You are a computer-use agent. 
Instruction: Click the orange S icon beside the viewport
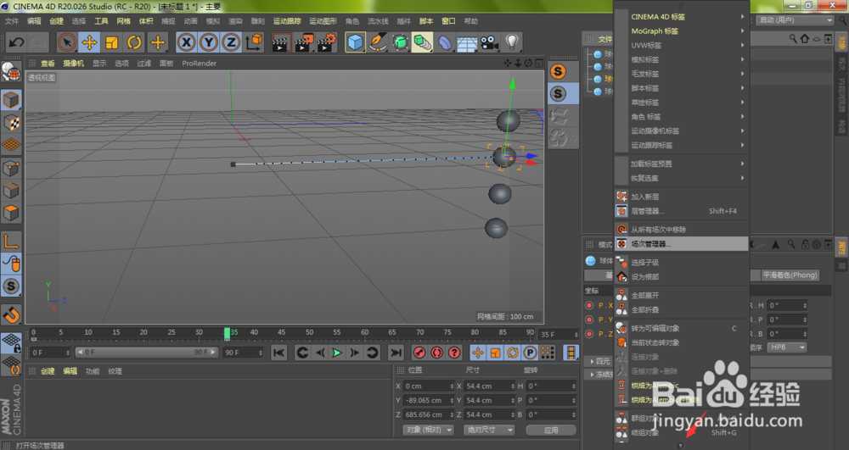[x=558, y=71]
